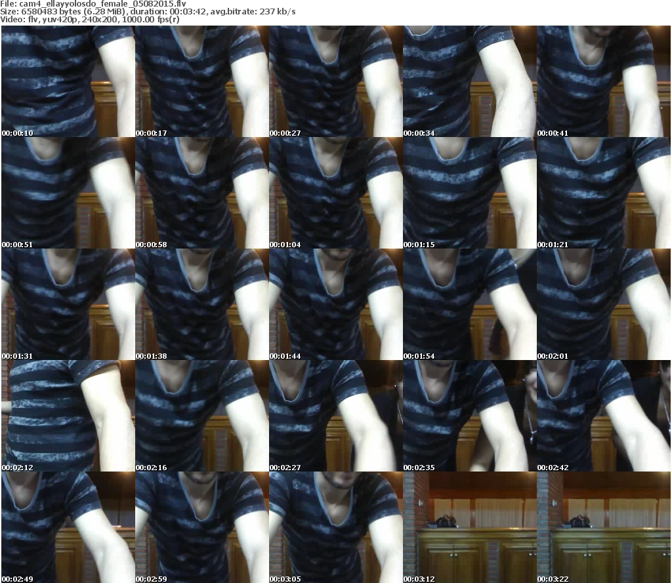
Task: Choose the frame stamped 00:02:35
Action: point(470,416)
